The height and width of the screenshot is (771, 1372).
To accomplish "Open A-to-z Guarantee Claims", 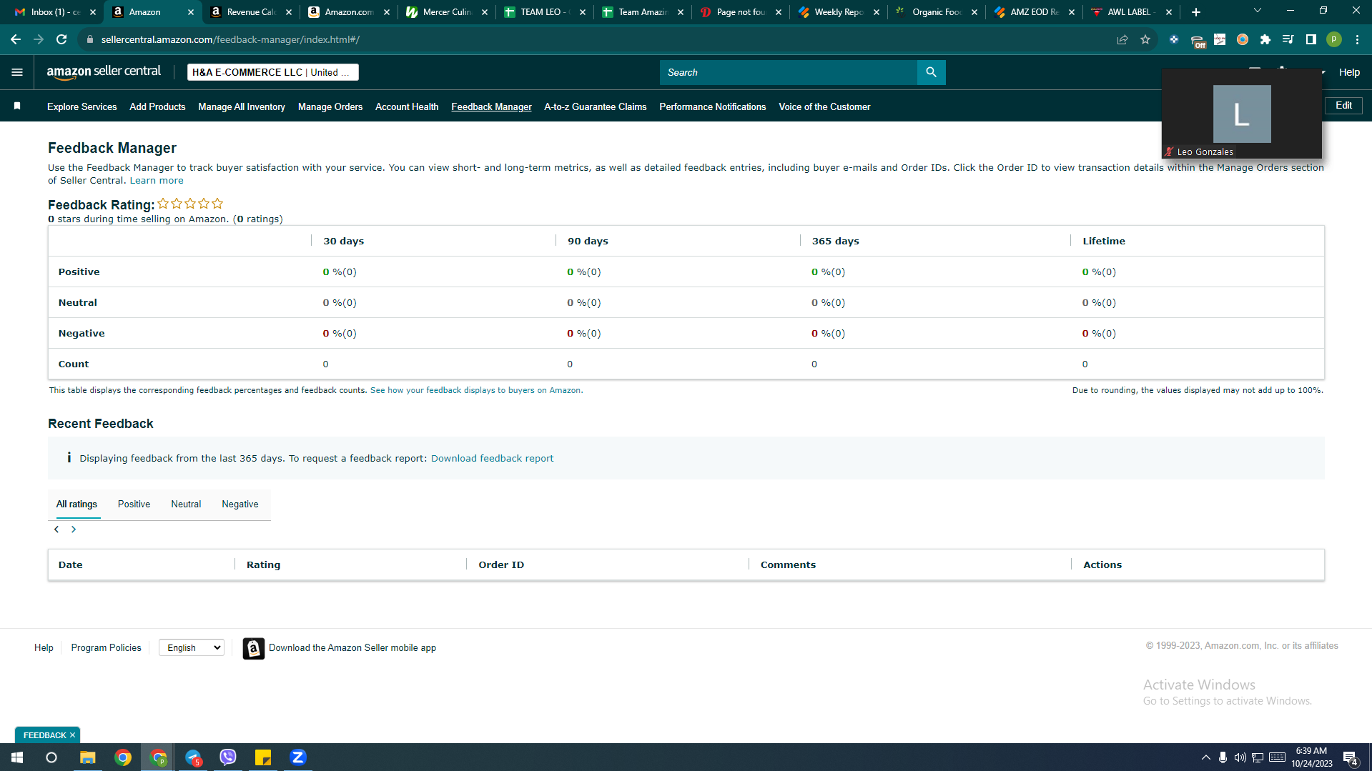I will pos(595,107).
